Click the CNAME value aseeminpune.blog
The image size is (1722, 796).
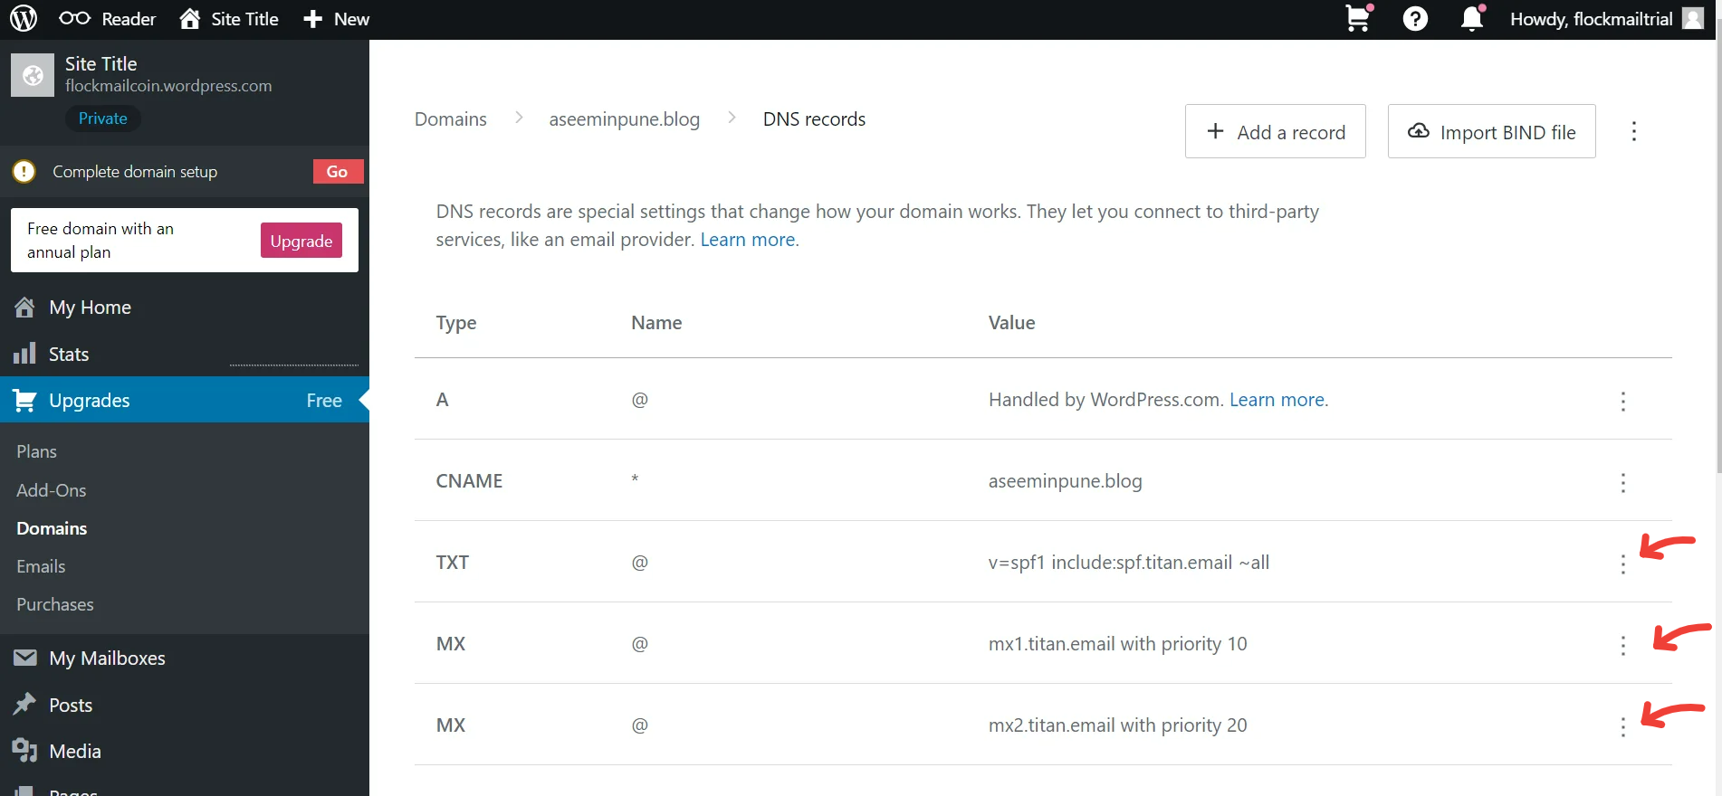click(x=1066, y=481)
